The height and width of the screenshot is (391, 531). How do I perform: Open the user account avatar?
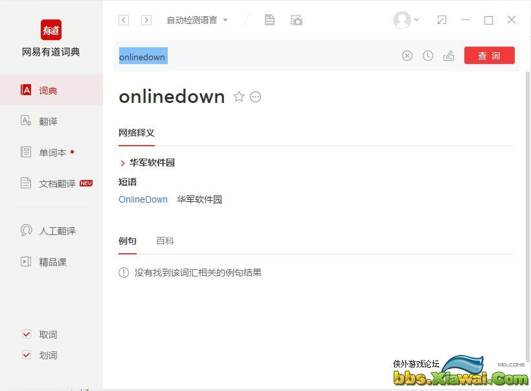pyautogui.click(x=401, y=20)
